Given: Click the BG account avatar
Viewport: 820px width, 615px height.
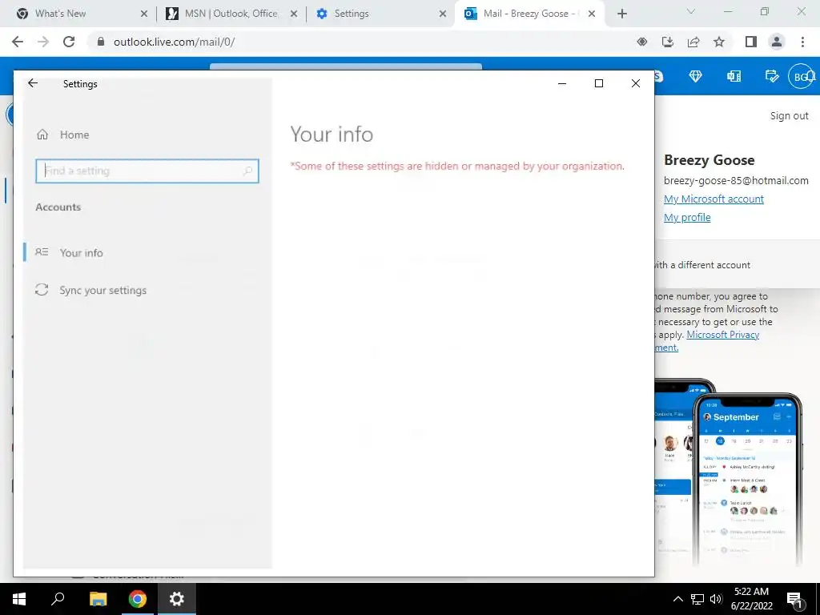Looking at the screenshot, I should click(x=801, y=76).
